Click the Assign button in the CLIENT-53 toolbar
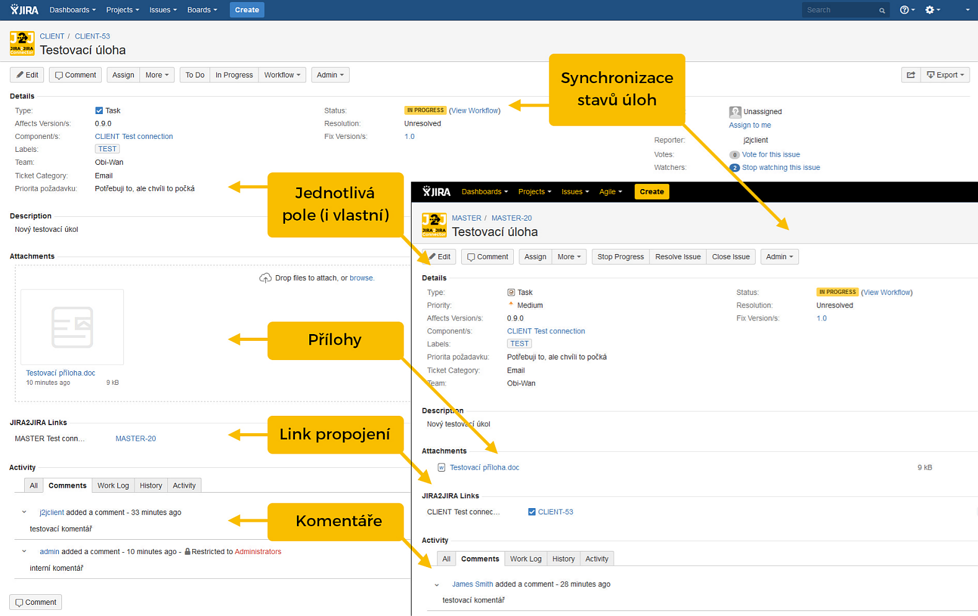 coord(123,75)
